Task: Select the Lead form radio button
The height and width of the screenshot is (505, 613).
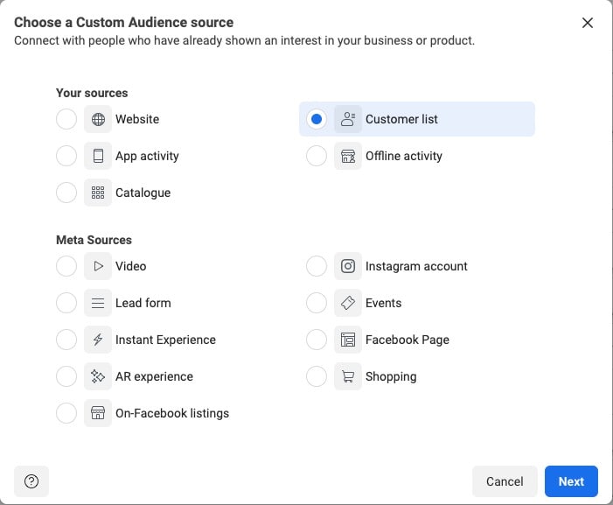Action: pos(66,303)
